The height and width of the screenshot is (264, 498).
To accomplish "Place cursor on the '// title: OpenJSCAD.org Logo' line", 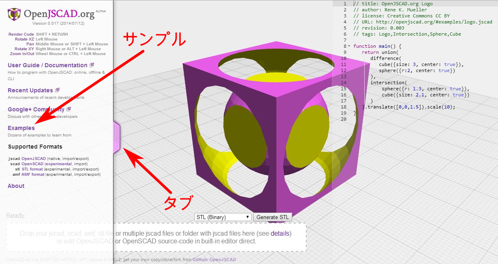I will [393, 4].
